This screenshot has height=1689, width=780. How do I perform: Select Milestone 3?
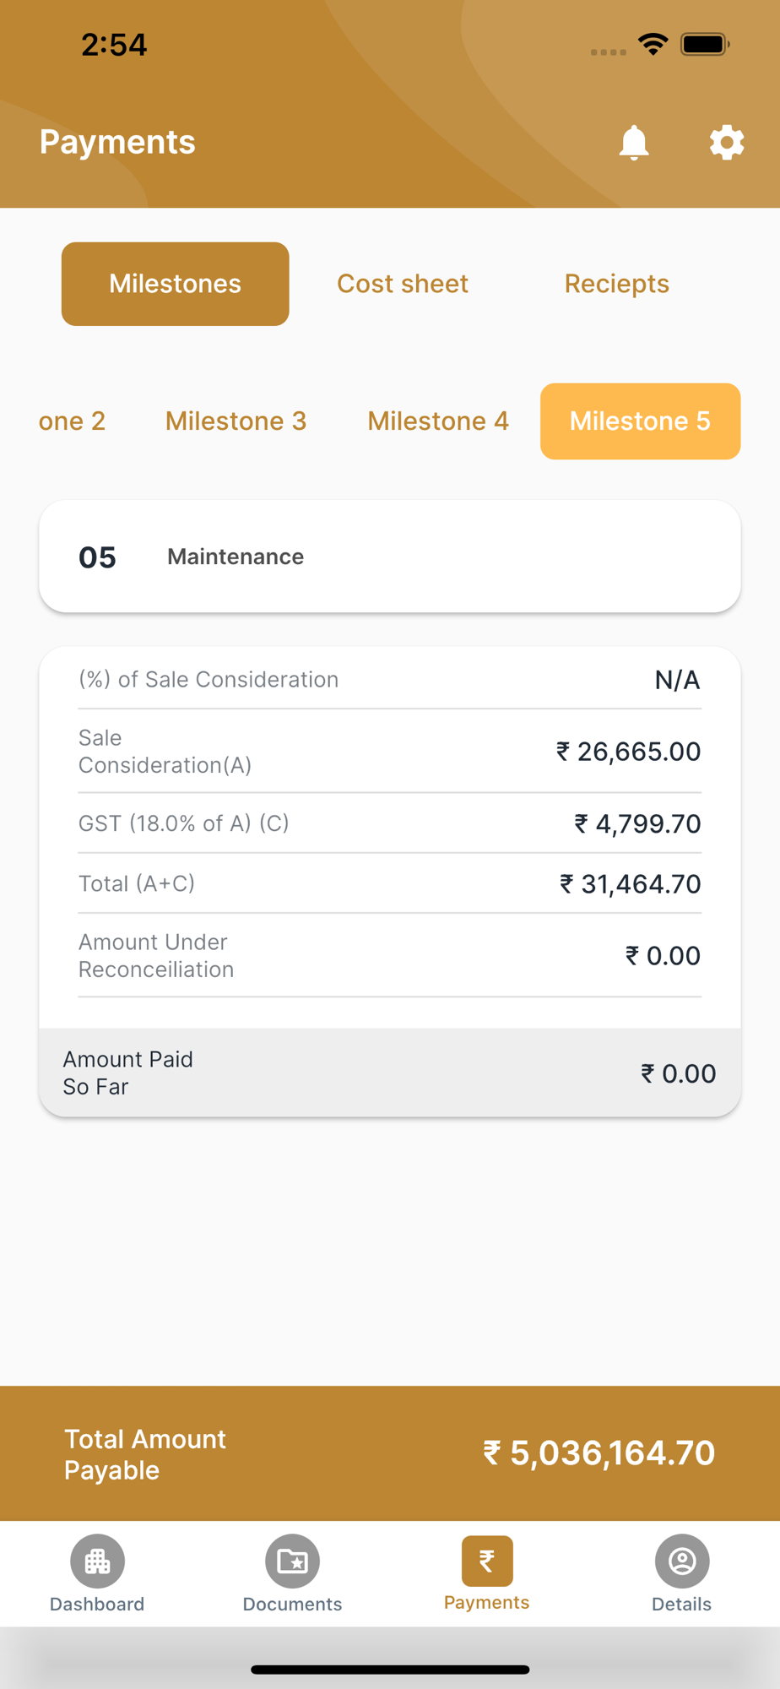236,421
